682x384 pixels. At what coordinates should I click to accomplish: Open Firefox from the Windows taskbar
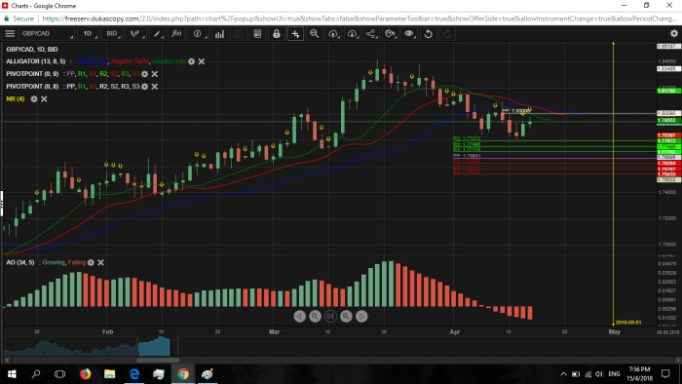click(86, 373)
